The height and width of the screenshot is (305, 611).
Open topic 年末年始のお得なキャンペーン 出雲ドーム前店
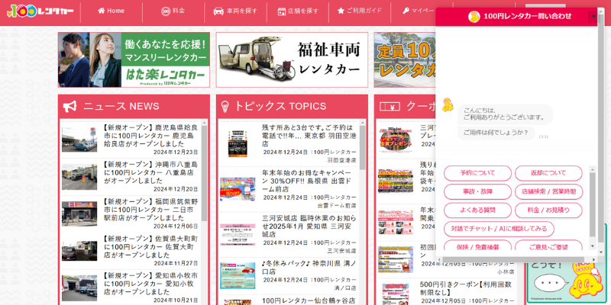pyautogui.click(x=309, y=181)
